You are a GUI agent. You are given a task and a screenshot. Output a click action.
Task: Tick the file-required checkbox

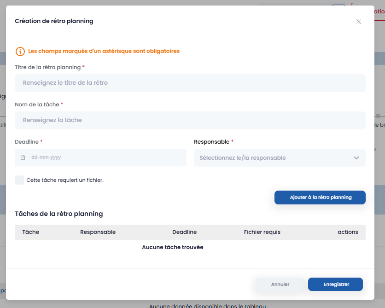point(19,180)
